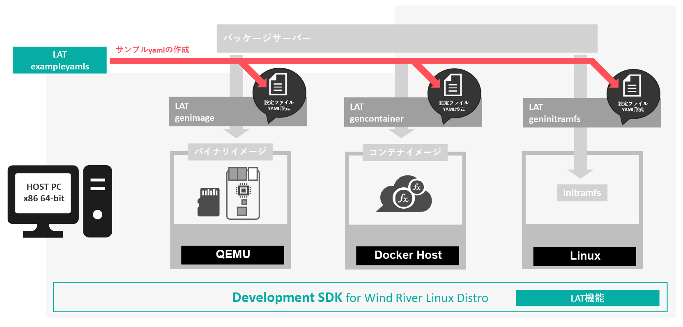This screenshot has height=327, width=683.
Task: Click the black Linux label
Action: point(585,256)
